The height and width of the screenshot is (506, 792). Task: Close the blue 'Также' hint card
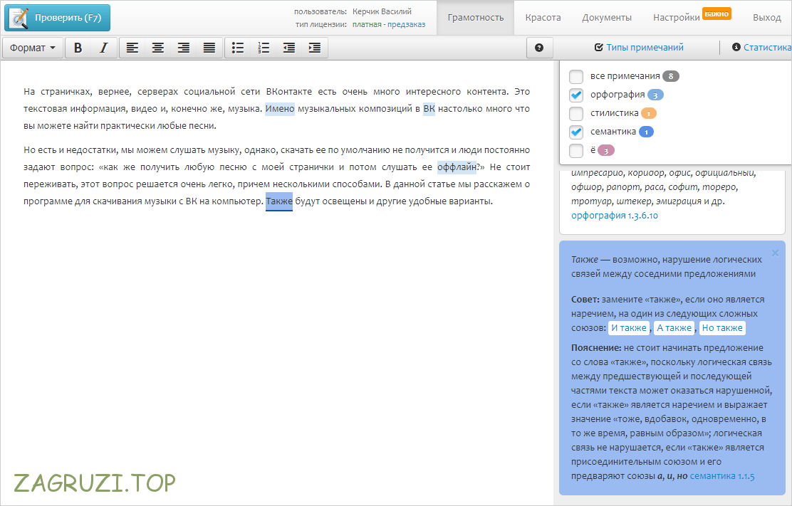[x=775, y=253]
